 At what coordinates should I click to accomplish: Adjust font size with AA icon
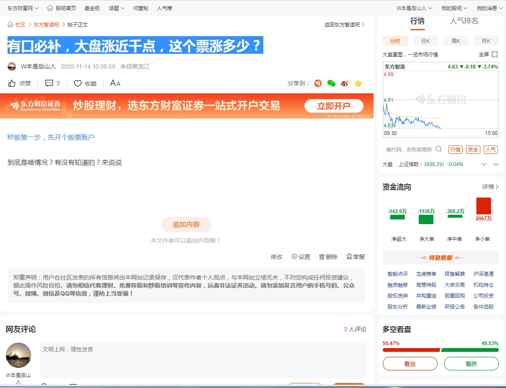[115, 83]
